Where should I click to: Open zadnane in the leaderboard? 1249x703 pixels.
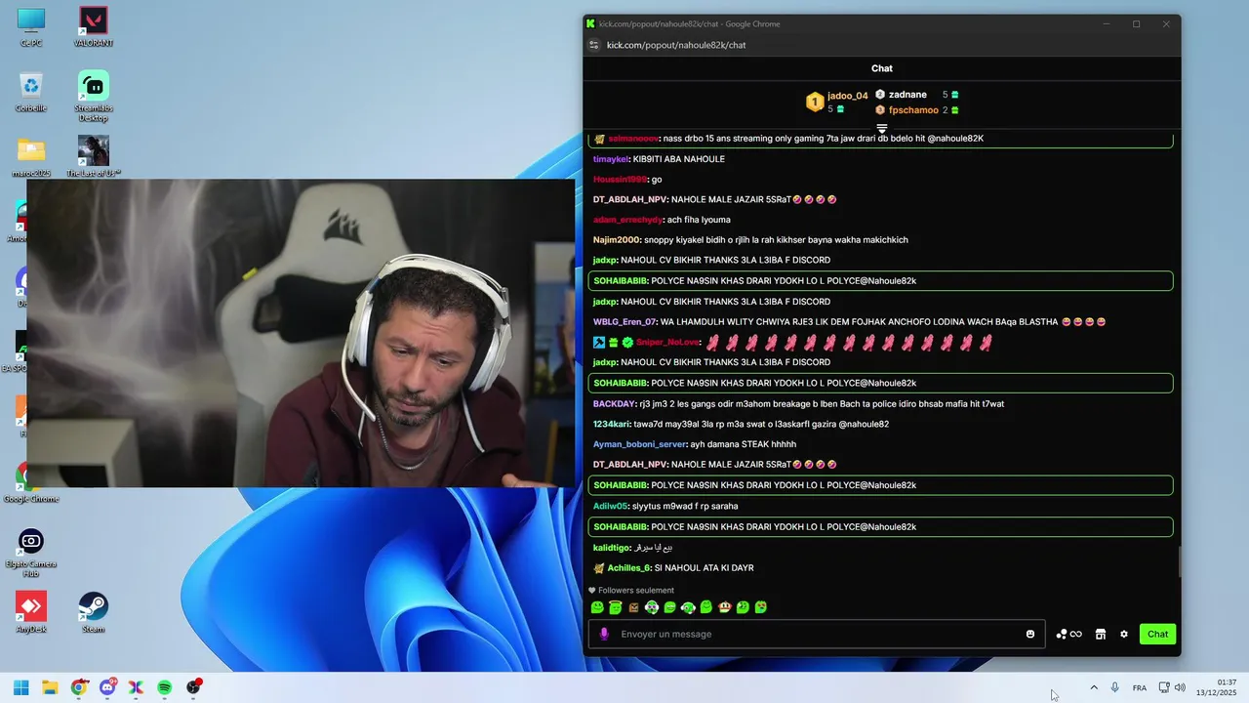907,95
